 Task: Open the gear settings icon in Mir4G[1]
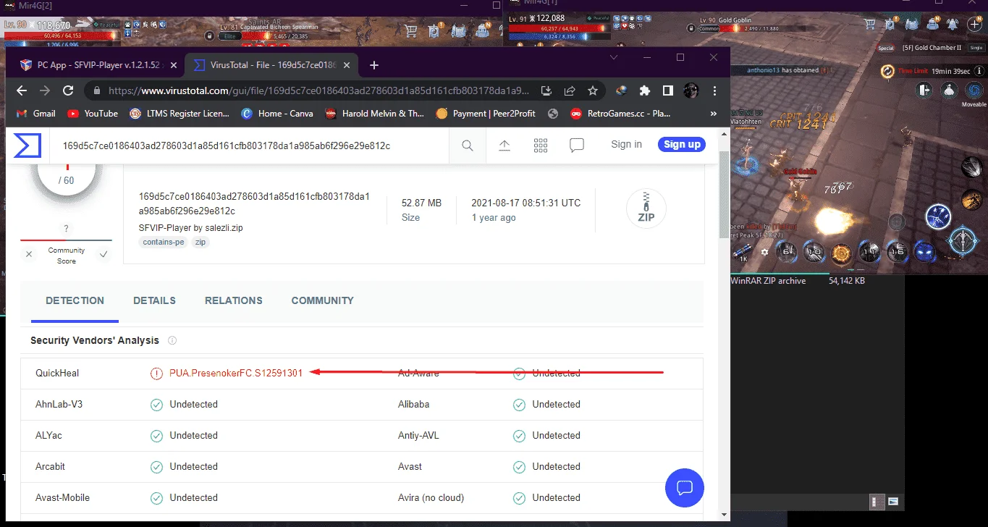tap(765, 253)
